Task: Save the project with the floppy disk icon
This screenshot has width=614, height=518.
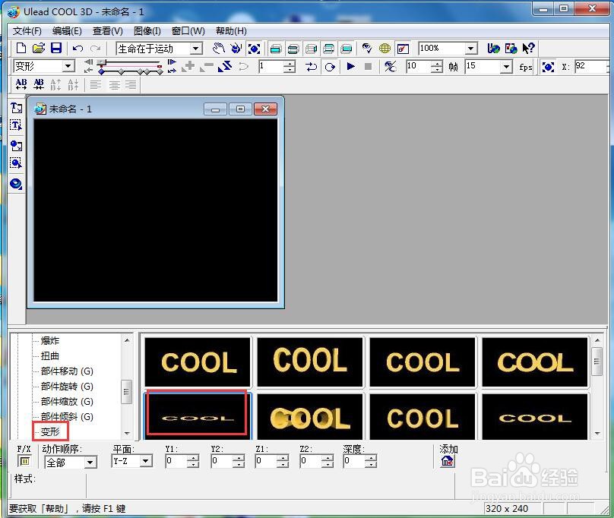Action: (56, 48)
